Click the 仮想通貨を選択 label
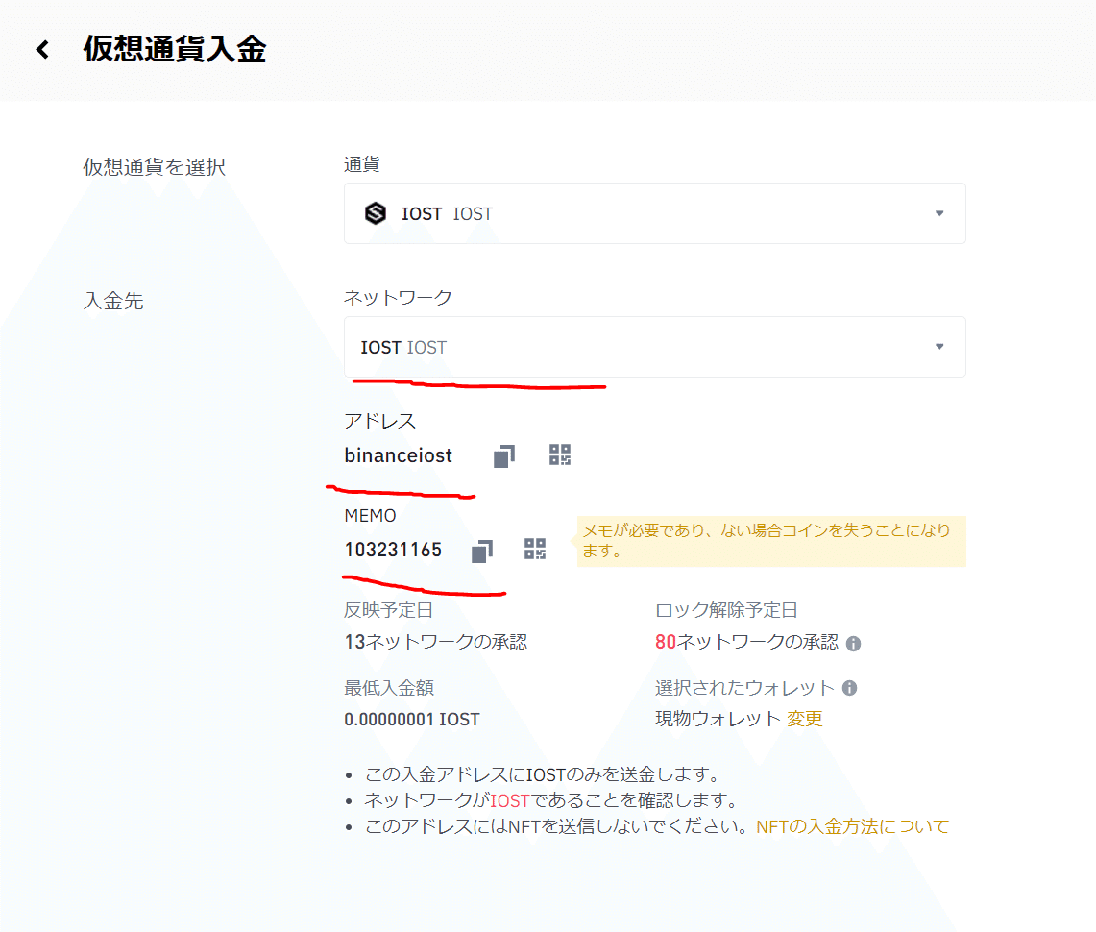The image size is (1096, 932). pos(155,167)
